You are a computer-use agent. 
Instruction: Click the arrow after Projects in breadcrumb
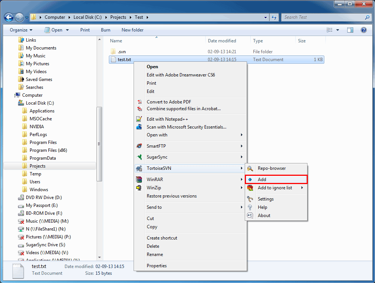131,17
